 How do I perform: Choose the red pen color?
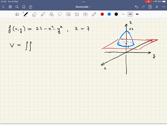coord(102,14)
